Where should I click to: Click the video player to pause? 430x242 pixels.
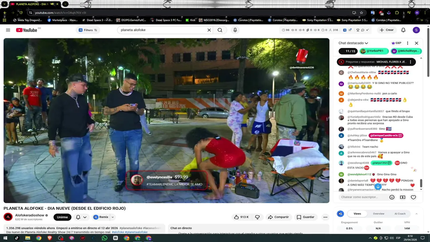coord(166,120)
